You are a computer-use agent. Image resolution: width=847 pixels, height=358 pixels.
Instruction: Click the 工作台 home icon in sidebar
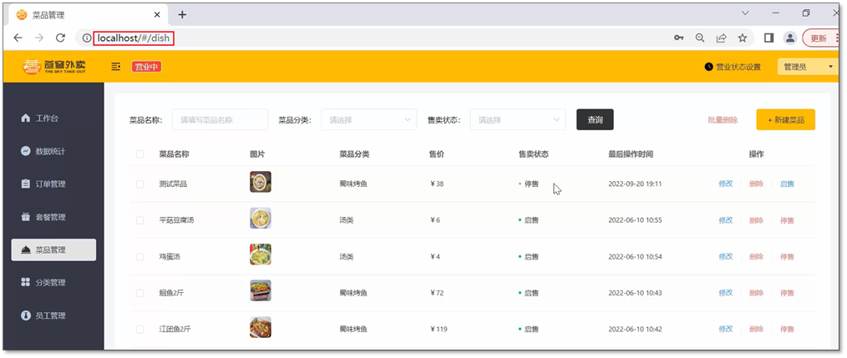(x=26, y=118)
